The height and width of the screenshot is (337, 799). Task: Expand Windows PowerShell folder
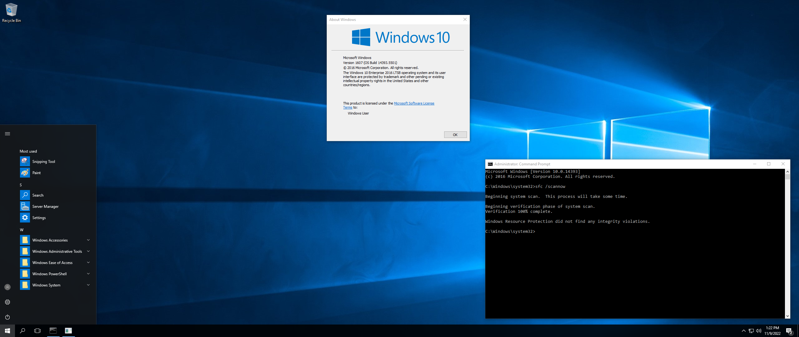pyautogui.click(x=55, y=274)
